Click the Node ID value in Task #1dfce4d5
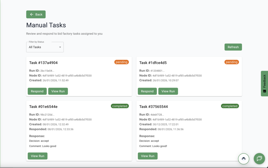 177,76
